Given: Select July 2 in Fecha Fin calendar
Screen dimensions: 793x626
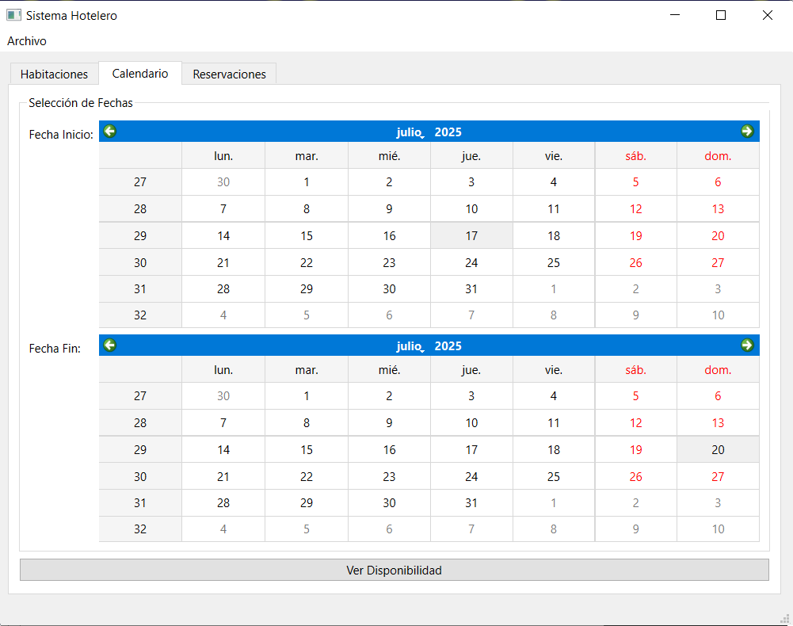Looking at the screenshot, I should click(x=389, y=396).
